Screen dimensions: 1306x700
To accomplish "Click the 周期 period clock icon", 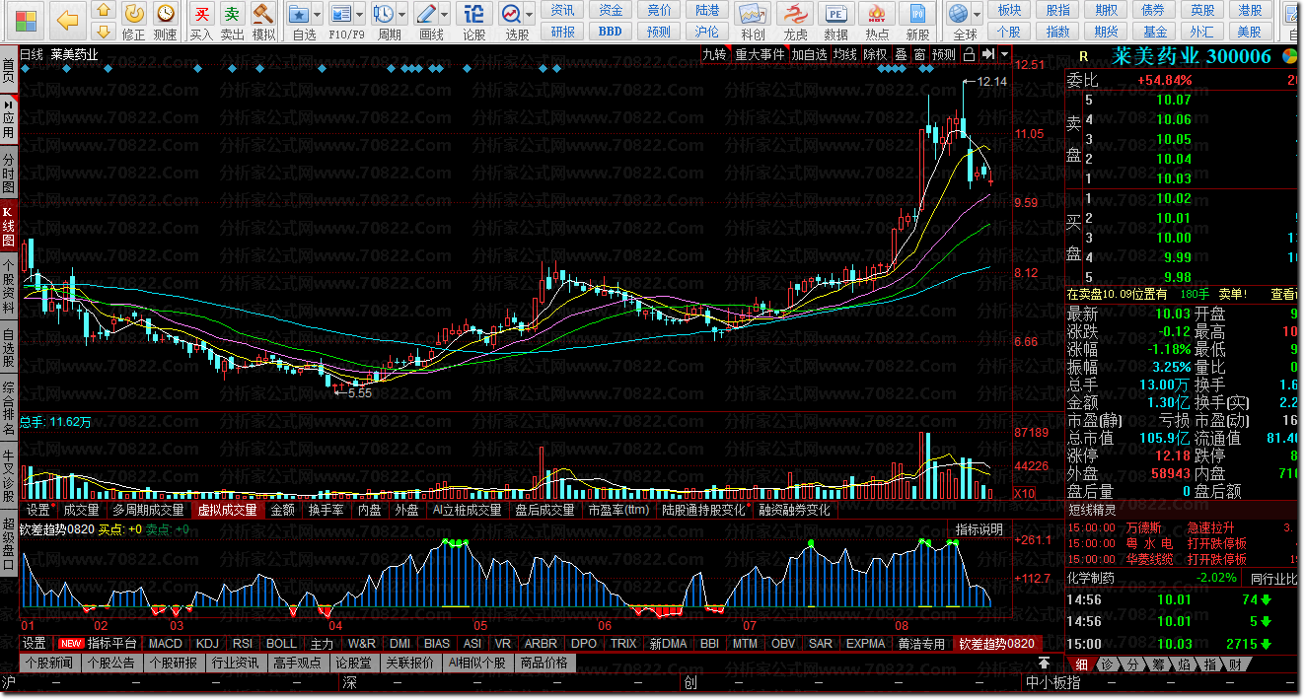I will (x=384, y=14).
